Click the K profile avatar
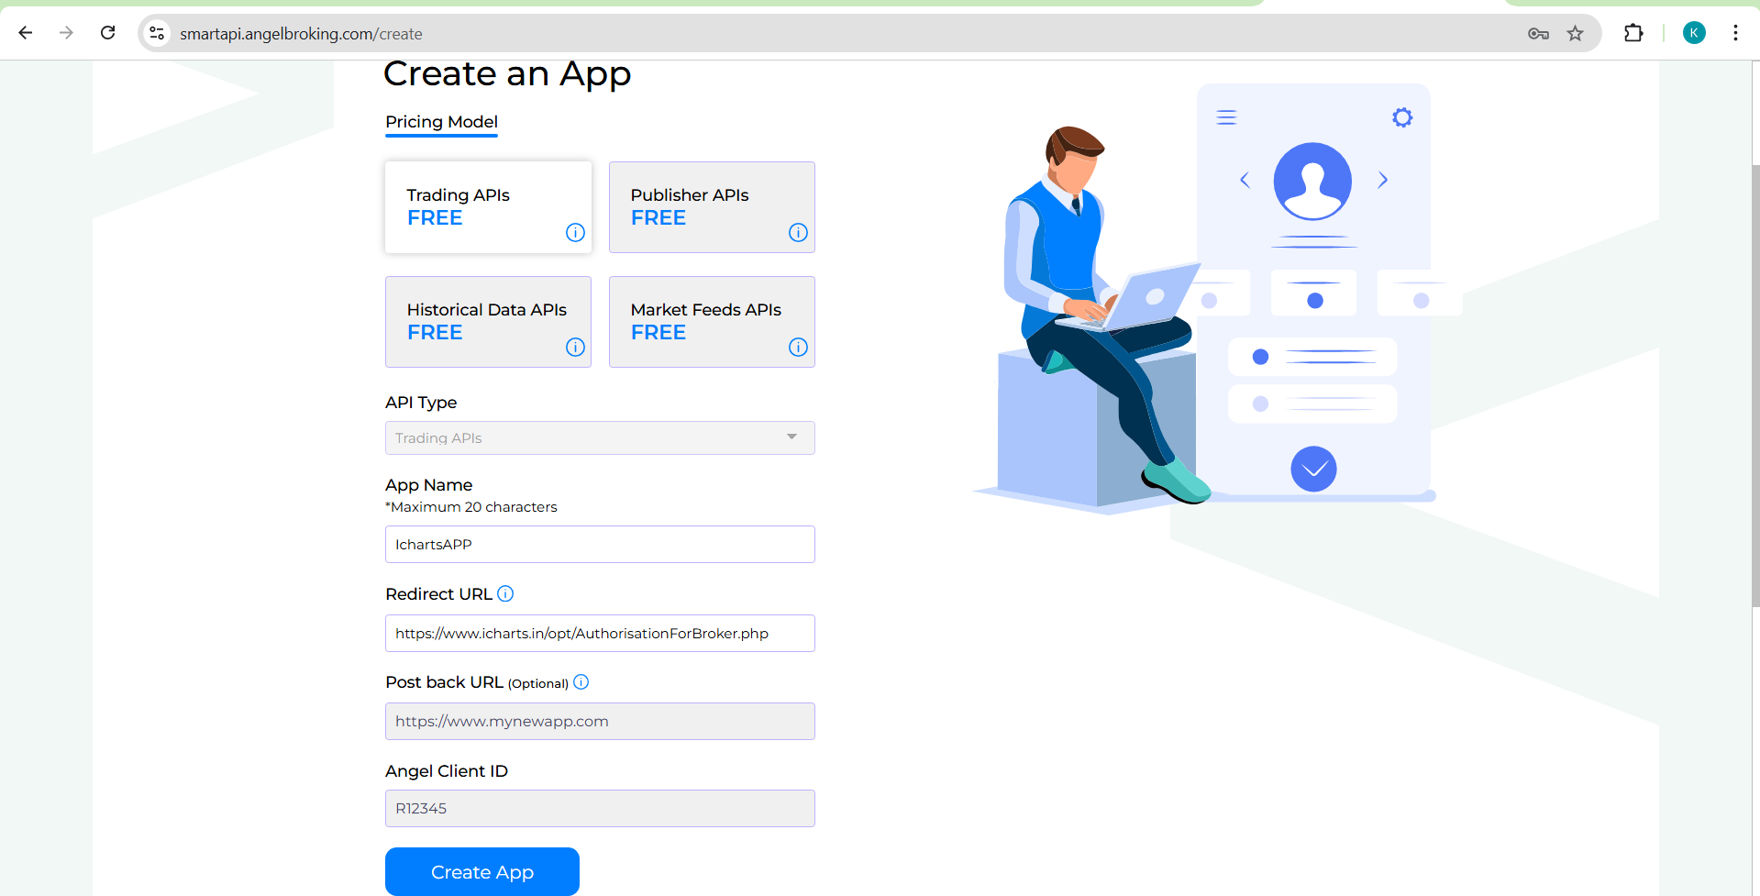This screenshot has height=896, width=1760. point(1693,33)
